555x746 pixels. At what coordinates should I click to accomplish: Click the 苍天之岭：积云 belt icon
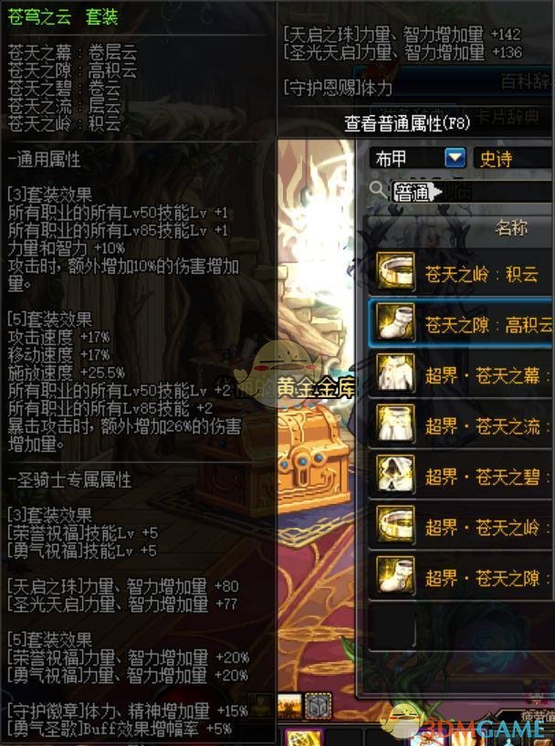(x=395, y=272)
